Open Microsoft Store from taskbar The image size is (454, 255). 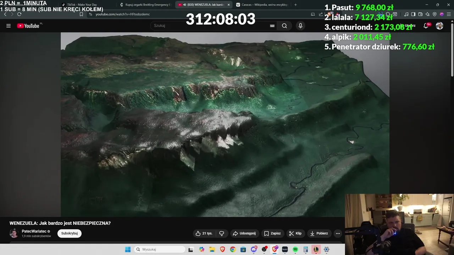click(243, 249)
